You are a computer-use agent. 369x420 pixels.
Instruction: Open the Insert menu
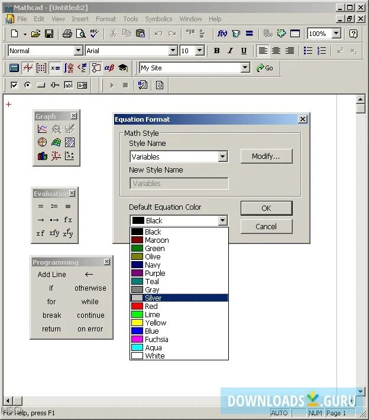[80, 19]
